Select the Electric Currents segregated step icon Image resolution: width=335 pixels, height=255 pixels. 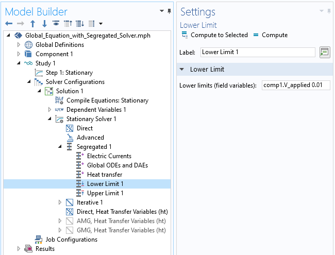(80, 156)
